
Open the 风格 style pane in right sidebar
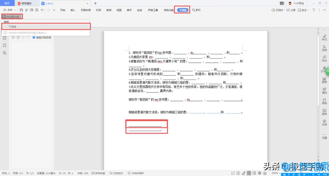click(325, 123)
